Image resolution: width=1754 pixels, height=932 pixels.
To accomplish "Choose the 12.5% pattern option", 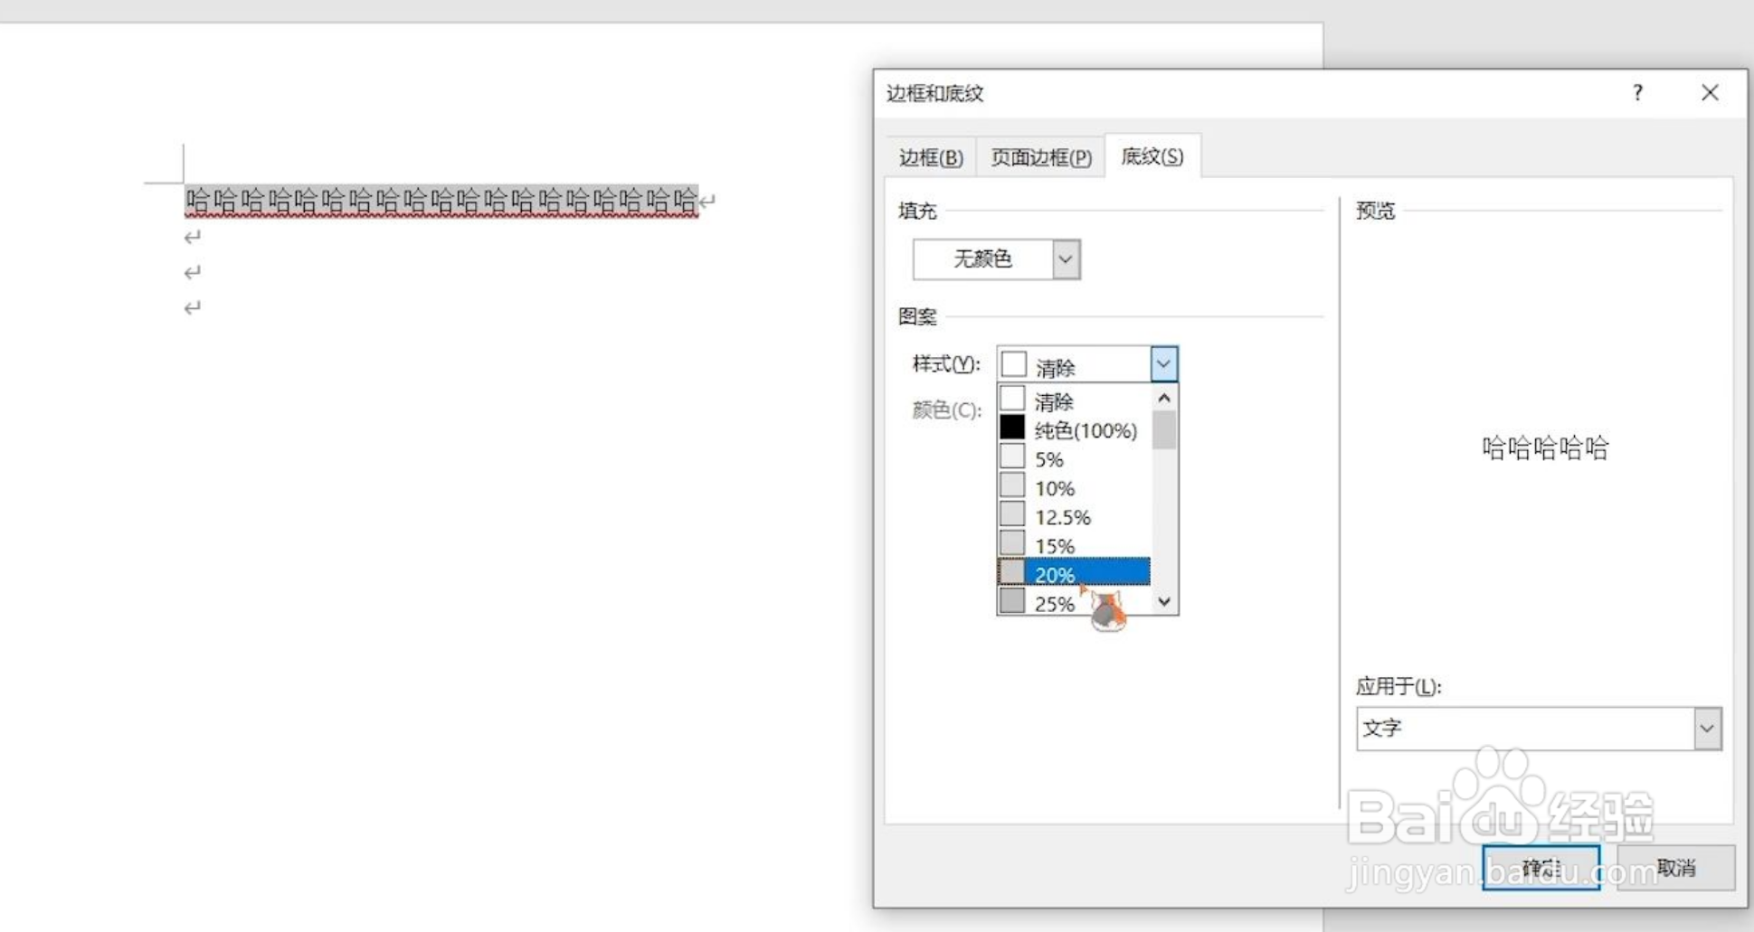I will 1075,516.
